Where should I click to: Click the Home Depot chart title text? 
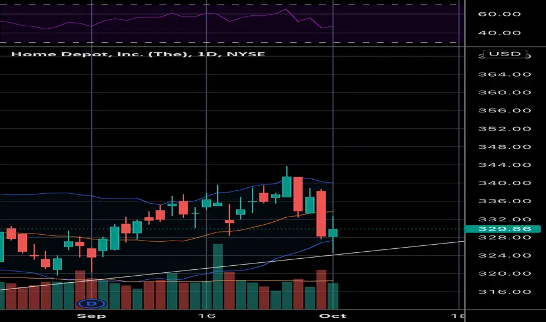pyautogui.click(x=138, y=54)
